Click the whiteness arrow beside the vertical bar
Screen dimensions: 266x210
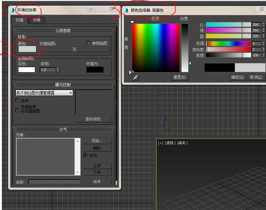(190, 63)
